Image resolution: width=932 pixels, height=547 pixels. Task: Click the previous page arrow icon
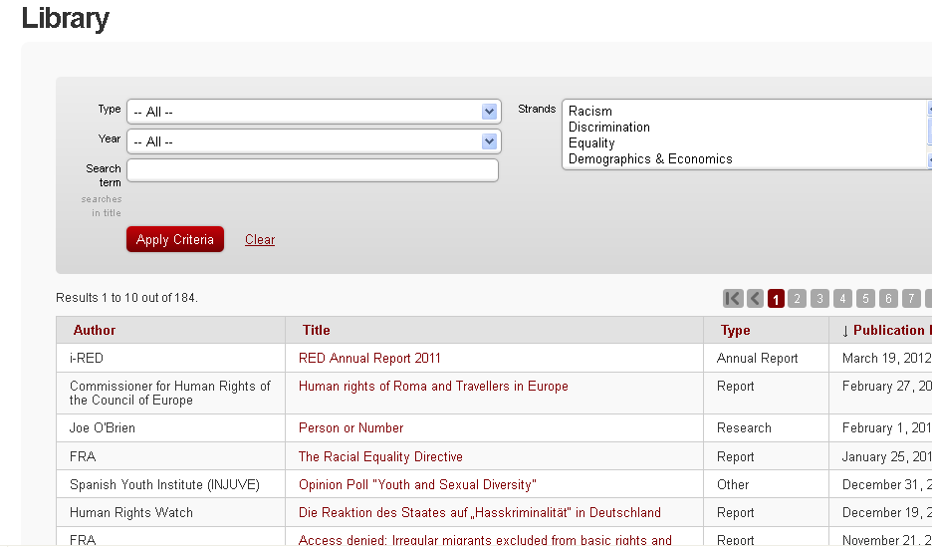tap(755, 298)
